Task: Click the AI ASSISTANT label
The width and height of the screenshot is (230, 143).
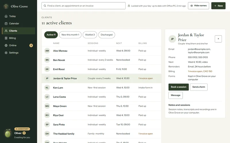Action: click(x=22, y=129)
